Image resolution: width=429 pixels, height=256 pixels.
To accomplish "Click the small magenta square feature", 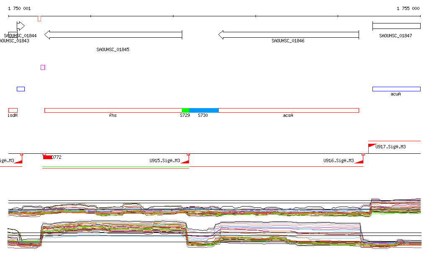I will [43, 67].
